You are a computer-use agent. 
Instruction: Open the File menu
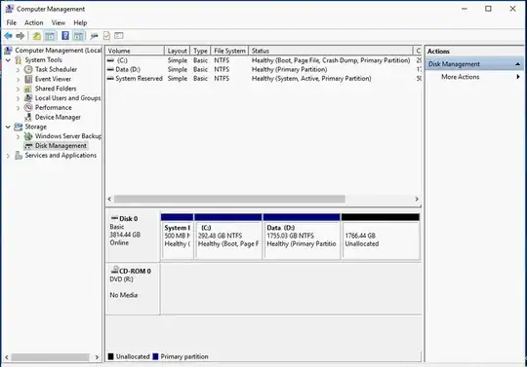pyautogui.click(x=12, y=22)
